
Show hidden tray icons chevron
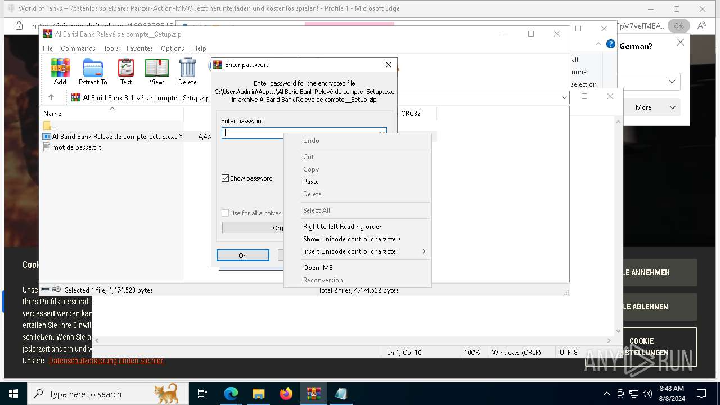(606, 394)
